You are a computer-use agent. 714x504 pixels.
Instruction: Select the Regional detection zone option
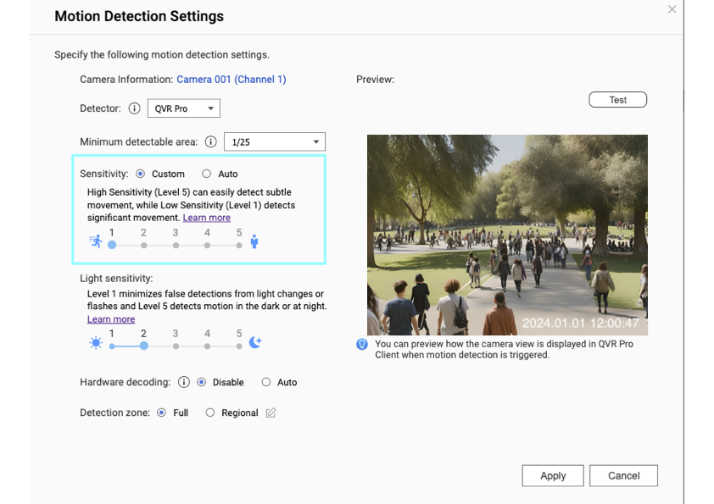[209, 413]
